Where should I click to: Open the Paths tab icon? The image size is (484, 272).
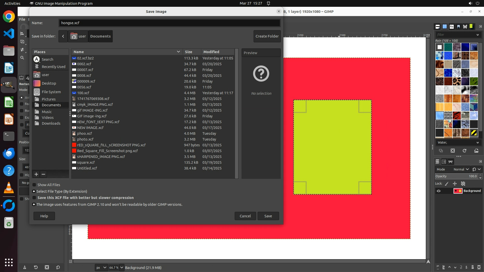450,162
